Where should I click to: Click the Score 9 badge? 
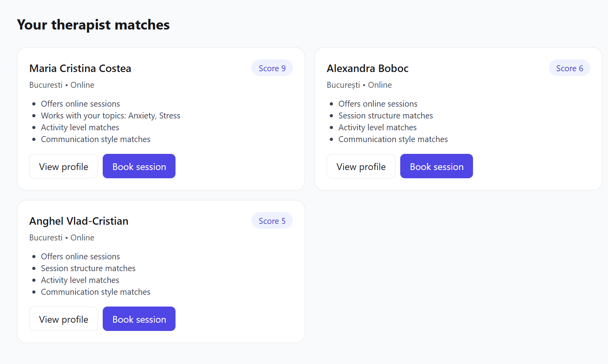coord(272,68)
